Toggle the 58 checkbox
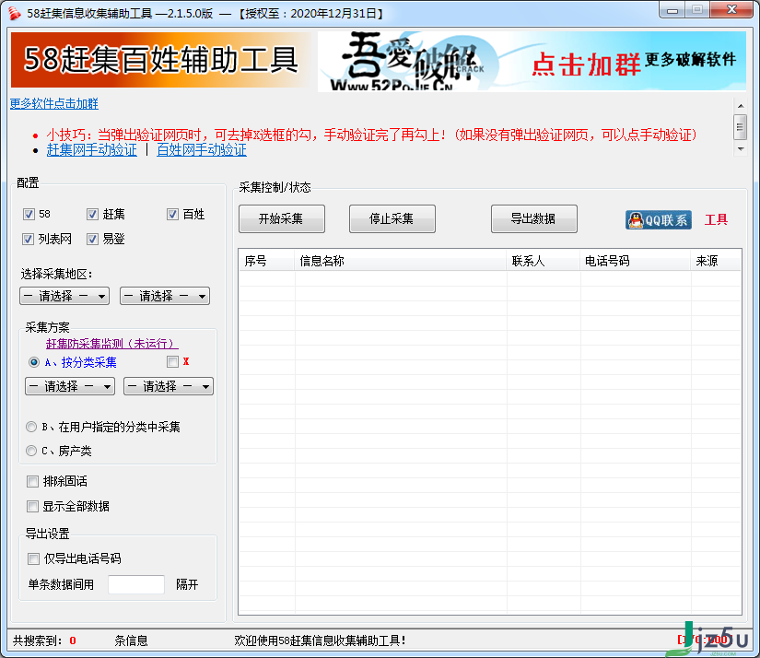This screenshot has height=658, width=760. tap(29, 214)
